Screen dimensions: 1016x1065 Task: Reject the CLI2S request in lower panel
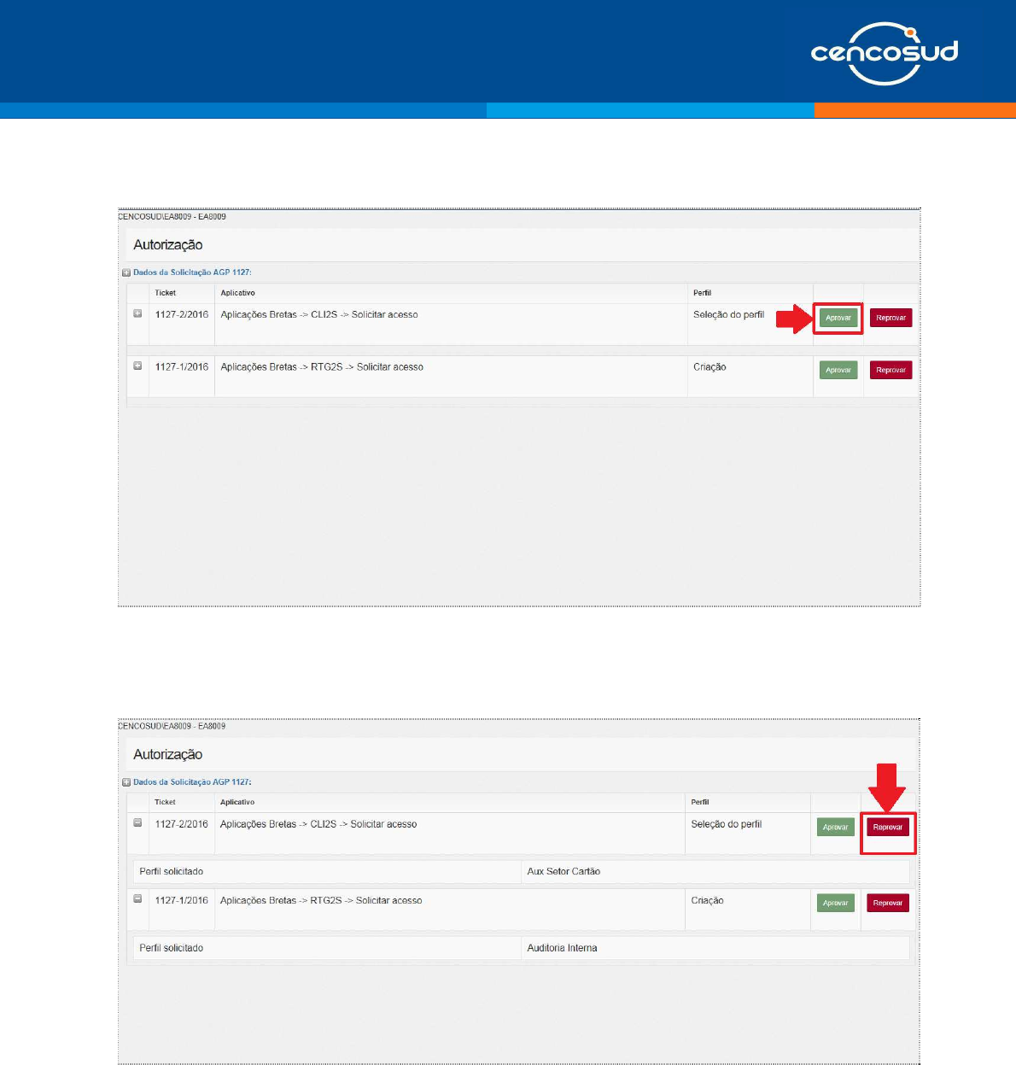(888, 827)
